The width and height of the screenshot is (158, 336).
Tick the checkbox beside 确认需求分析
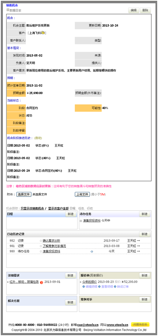click(41, 241)
